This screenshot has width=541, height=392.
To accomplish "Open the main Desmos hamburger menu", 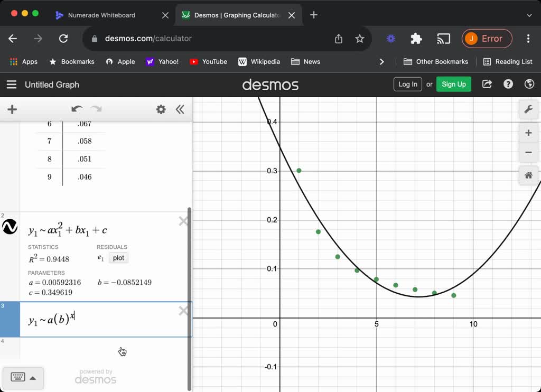I will 11,85.
